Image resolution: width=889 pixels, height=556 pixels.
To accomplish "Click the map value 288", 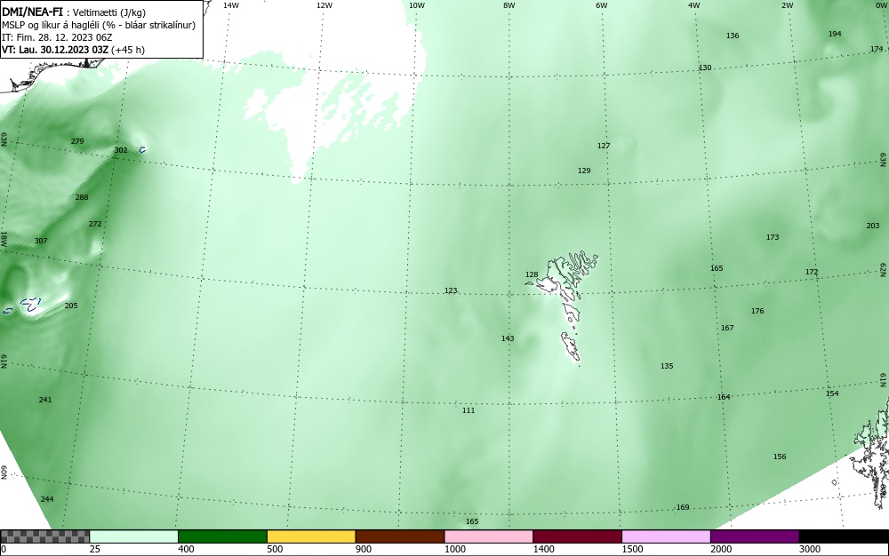I will tap(82, 197).
